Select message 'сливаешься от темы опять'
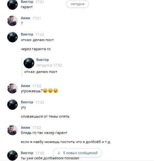154x161 pixels. point(45,116)
